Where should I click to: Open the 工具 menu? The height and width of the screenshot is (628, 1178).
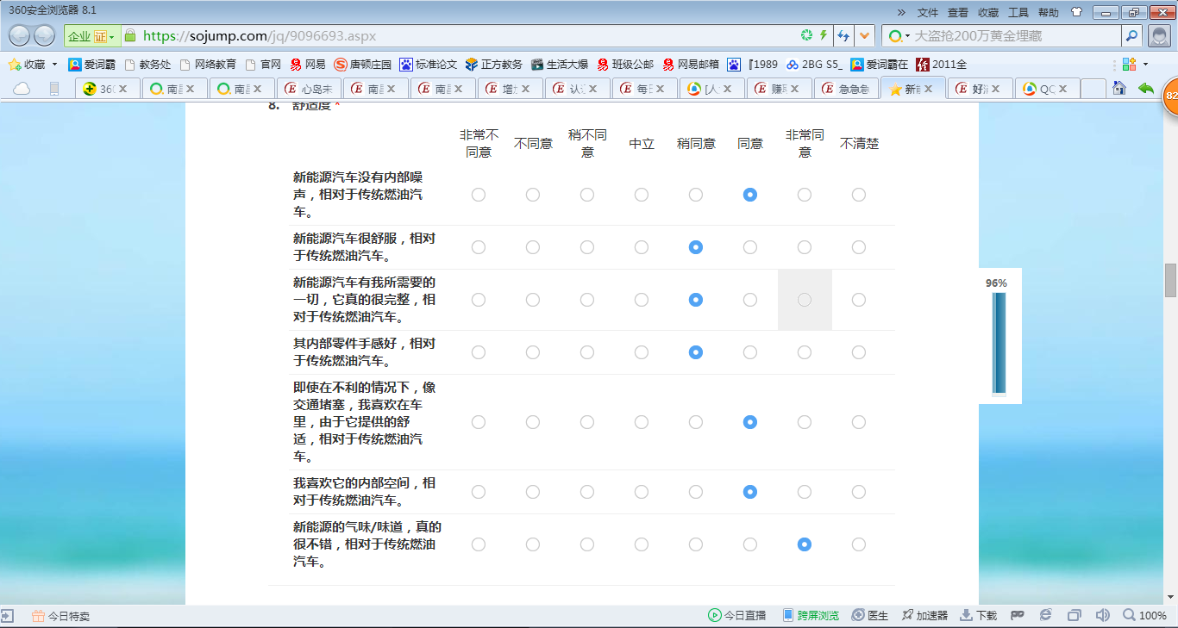coord(1018,12)
